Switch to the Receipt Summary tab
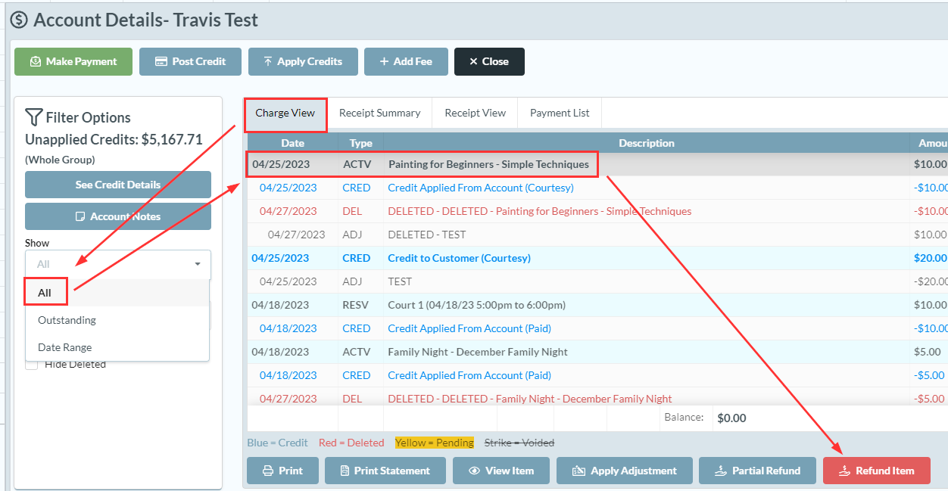This screenshot has width=948, height=491. point(379,113)
